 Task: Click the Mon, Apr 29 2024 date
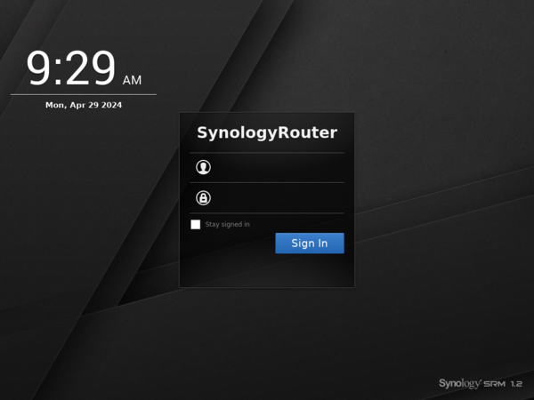(x=84, y=105)
